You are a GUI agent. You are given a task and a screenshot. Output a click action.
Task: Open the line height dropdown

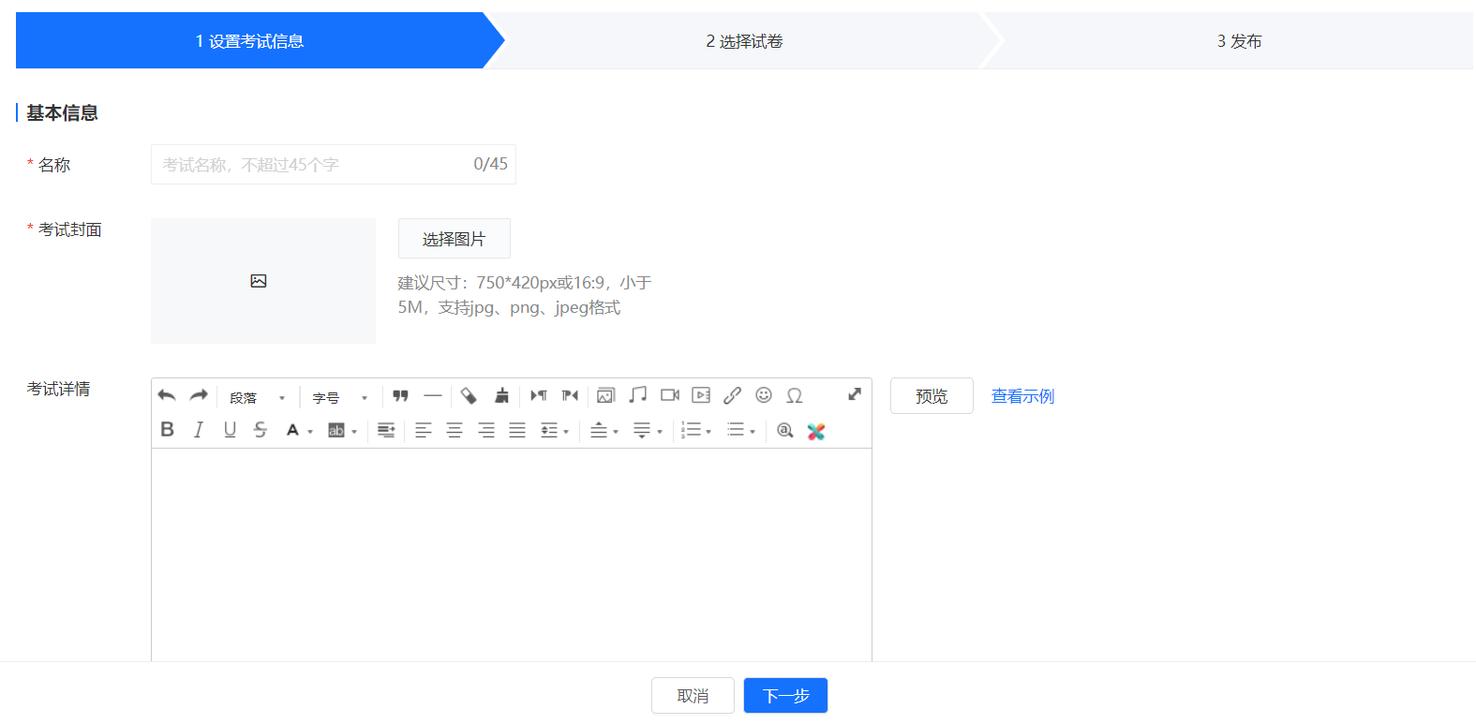coord(555,430)
